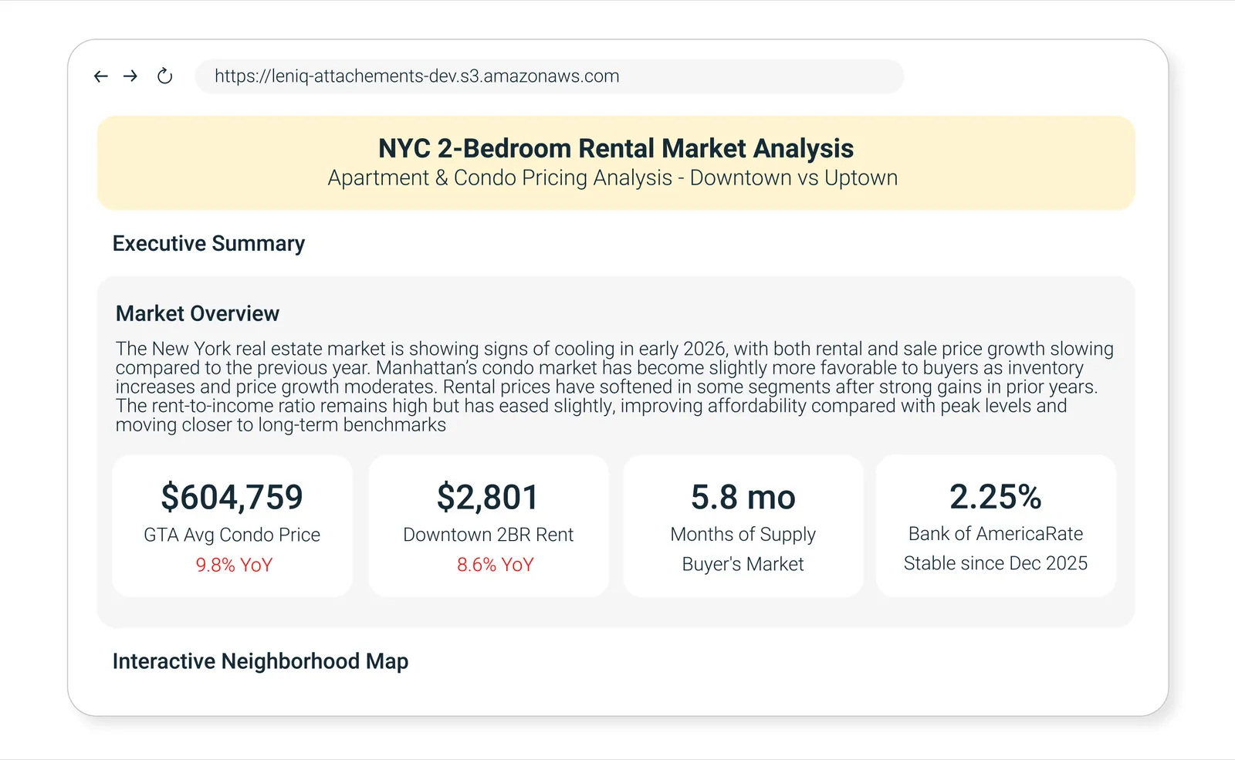The height and width of the screenshot is (760, 1235).
Task: Focus the URL address bar
Action: point(548,76)
